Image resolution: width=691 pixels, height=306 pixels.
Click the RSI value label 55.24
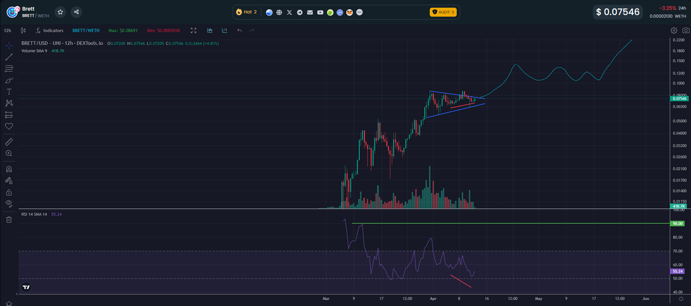tap(678, 270)
